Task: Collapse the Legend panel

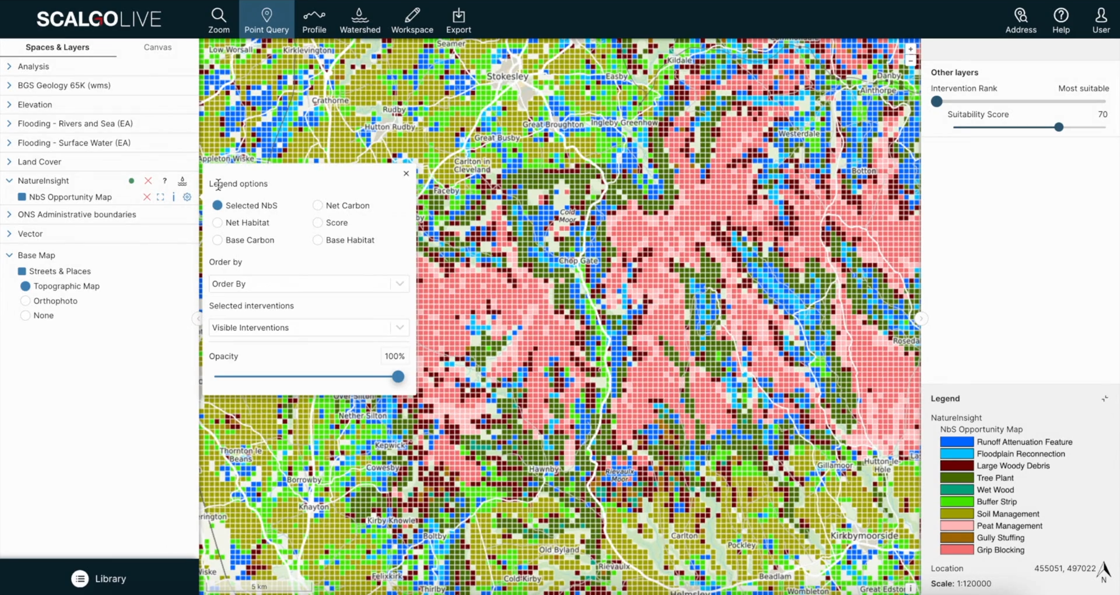Action: [1105, 399]
